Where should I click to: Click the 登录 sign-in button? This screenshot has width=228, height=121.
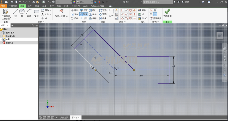(185, 2)
